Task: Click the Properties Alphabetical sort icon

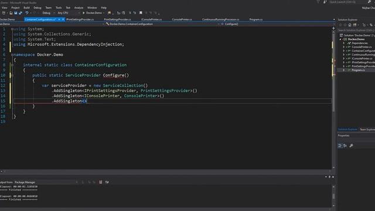Action: tap(345, 145)
